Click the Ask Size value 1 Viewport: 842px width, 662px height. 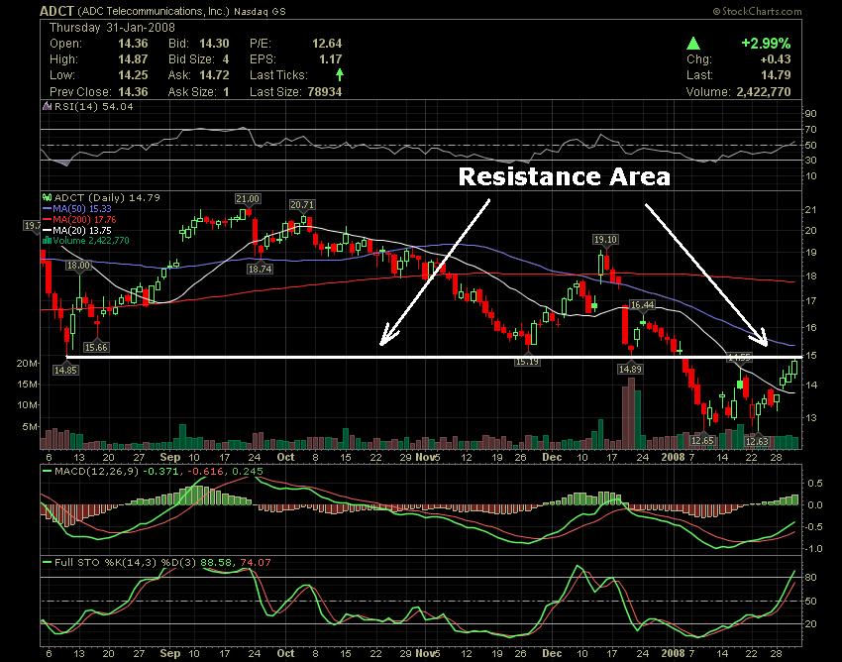tap(226, 91)
